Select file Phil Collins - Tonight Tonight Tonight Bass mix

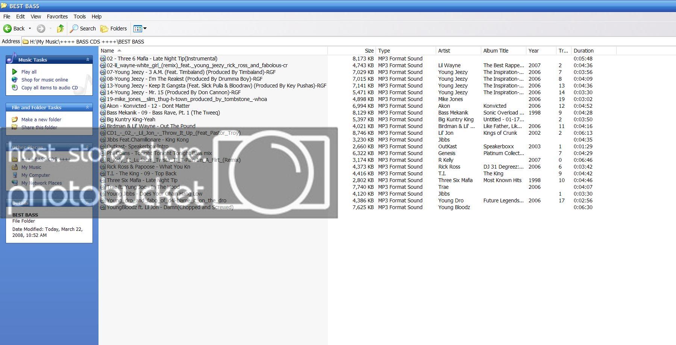(159, 153)
